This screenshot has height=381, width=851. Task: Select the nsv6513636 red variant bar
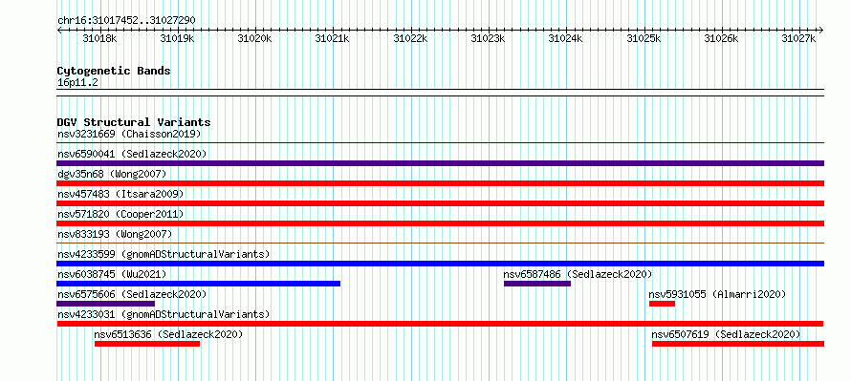pos(147,344)
